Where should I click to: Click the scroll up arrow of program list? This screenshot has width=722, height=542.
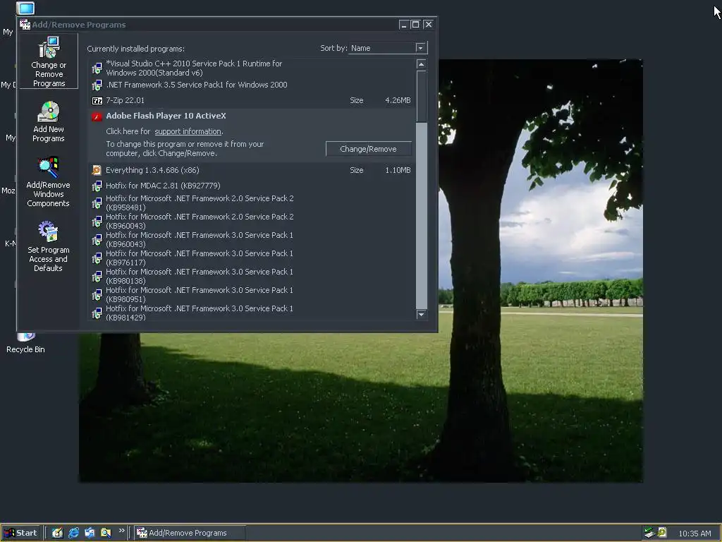point(422,64)
